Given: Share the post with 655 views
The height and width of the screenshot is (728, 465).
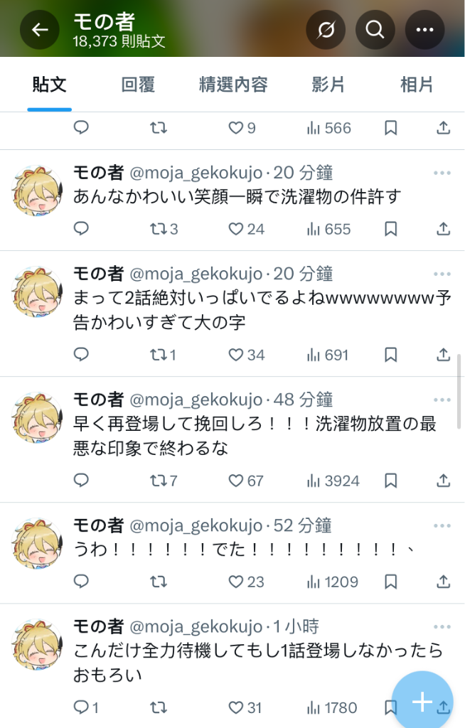Looking at the screenshot, I should [443, 229].
